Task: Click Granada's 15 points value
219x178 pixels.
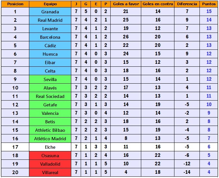Action: coord(209,12)
